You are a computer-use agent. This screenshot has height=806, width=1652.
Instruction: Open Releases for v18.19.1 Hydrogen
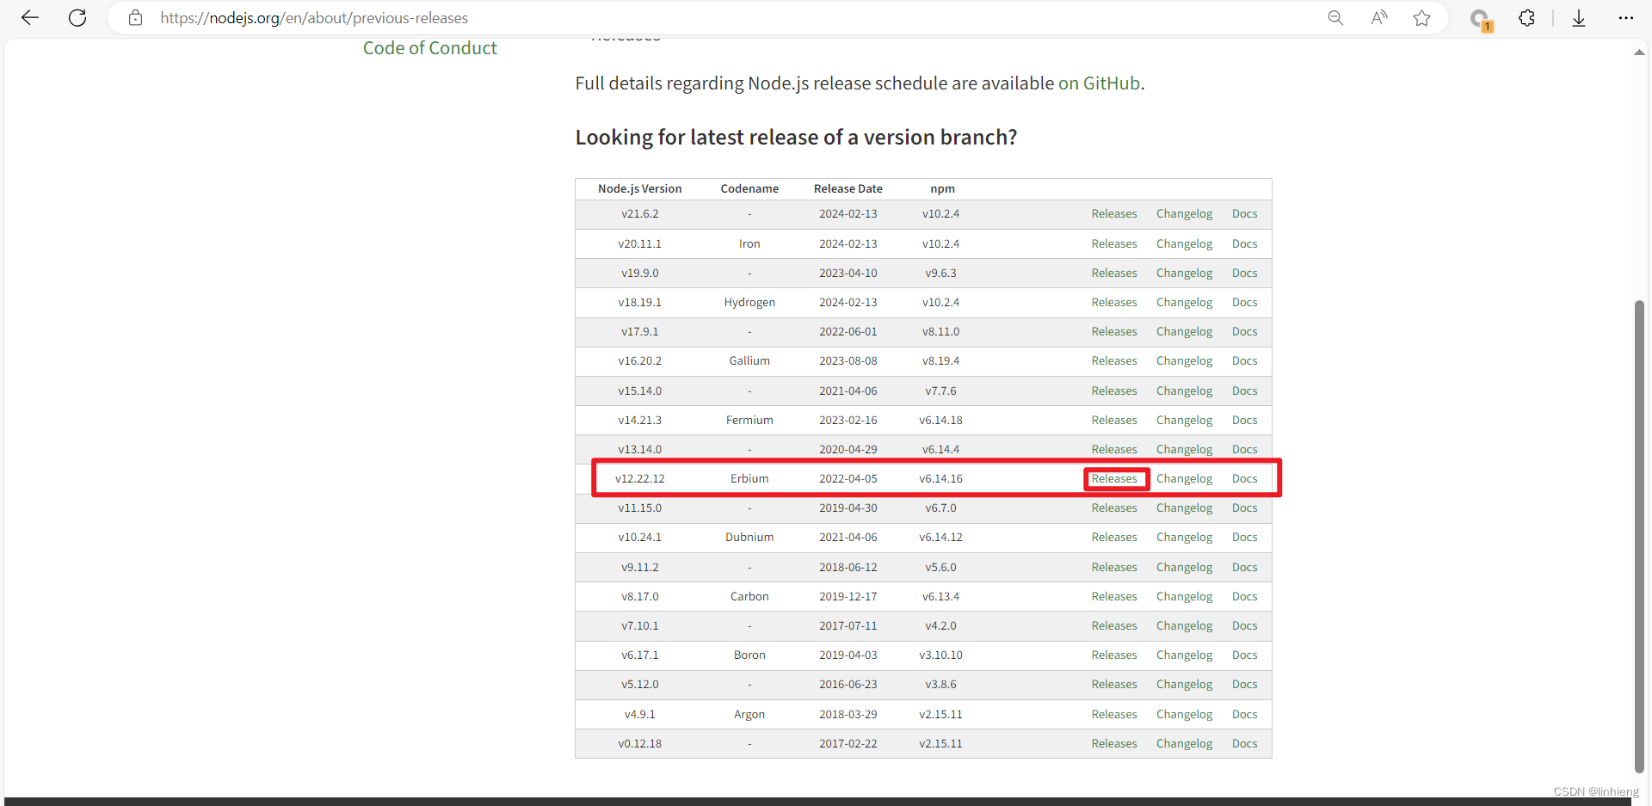pos(1114,303)
